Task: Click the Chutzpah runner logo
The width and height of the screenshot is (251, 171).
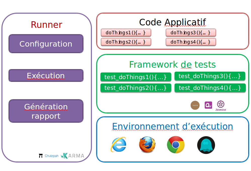Action: [x=49, y=156]
